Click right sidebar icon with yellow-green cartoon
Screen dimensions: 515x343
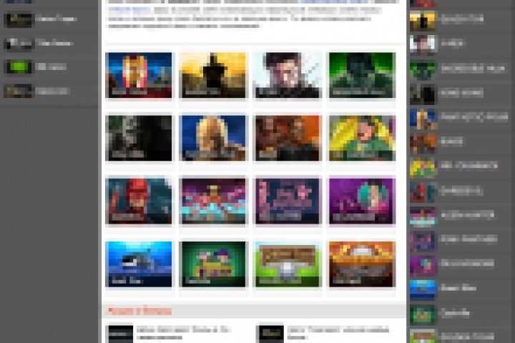coord(423,167)
